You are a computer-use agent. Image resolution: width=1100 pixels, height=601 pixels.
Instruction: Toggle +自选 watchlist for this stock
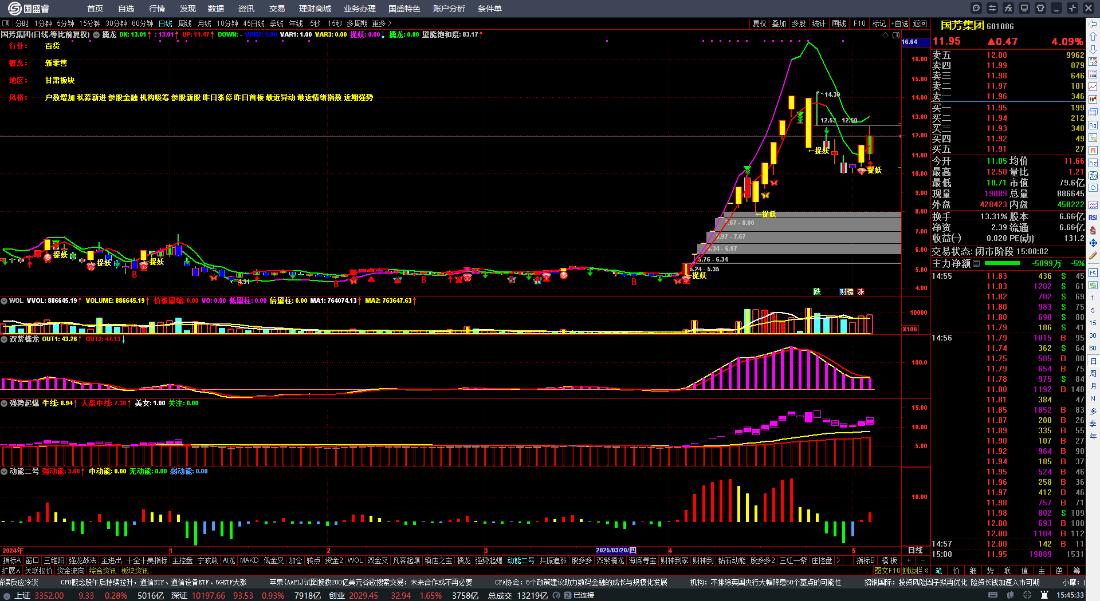[900, 23]
